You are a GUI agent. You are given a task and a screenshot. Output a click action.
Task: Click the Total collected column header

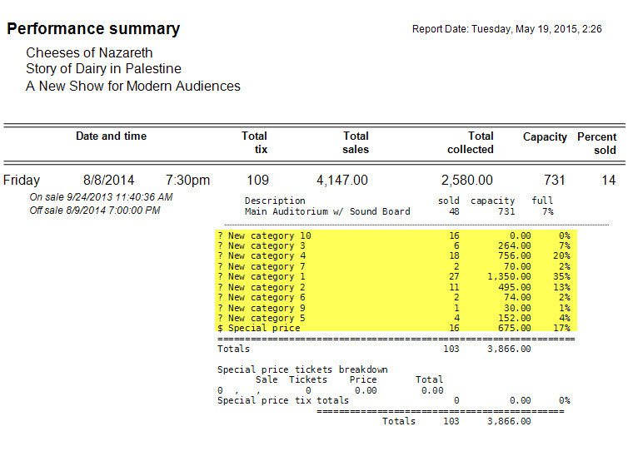coord(471,142)
